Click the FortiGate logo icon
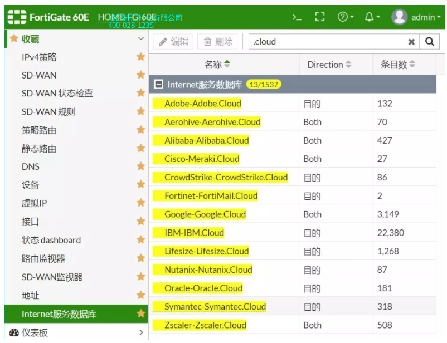 [17, 17]
